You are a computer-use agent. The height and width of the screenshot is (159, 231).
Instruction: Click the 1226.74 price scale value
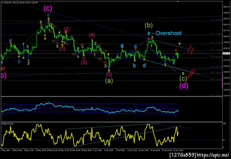pos(226,25)
